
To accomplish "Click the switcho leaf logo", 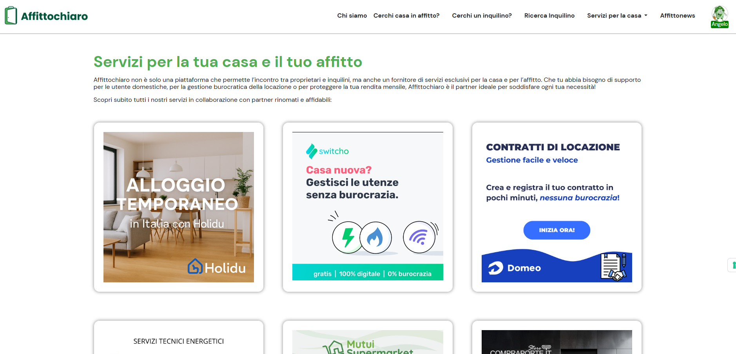I will [x=311, y=151].
